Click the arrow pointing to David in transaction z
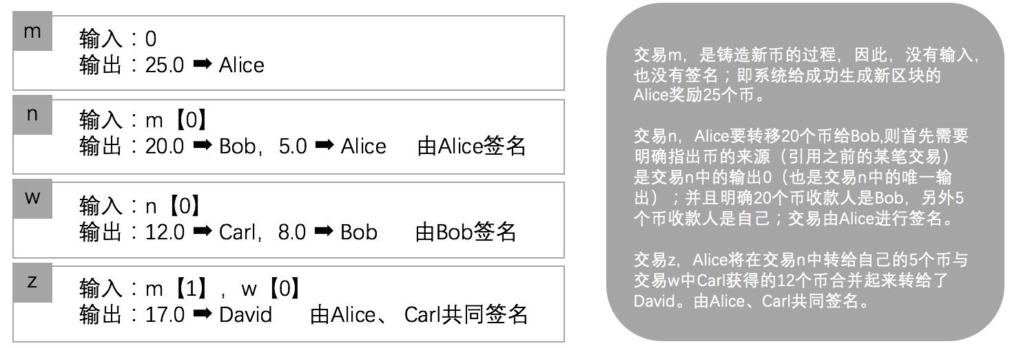This screenshot has height=348, width=1021. click(202, 315)
